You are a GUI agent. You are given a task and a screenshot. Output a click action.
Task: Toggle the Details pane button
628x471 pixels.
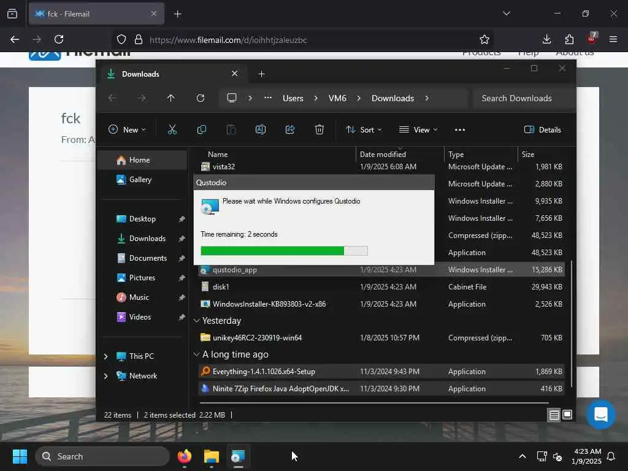coord(543,130)
